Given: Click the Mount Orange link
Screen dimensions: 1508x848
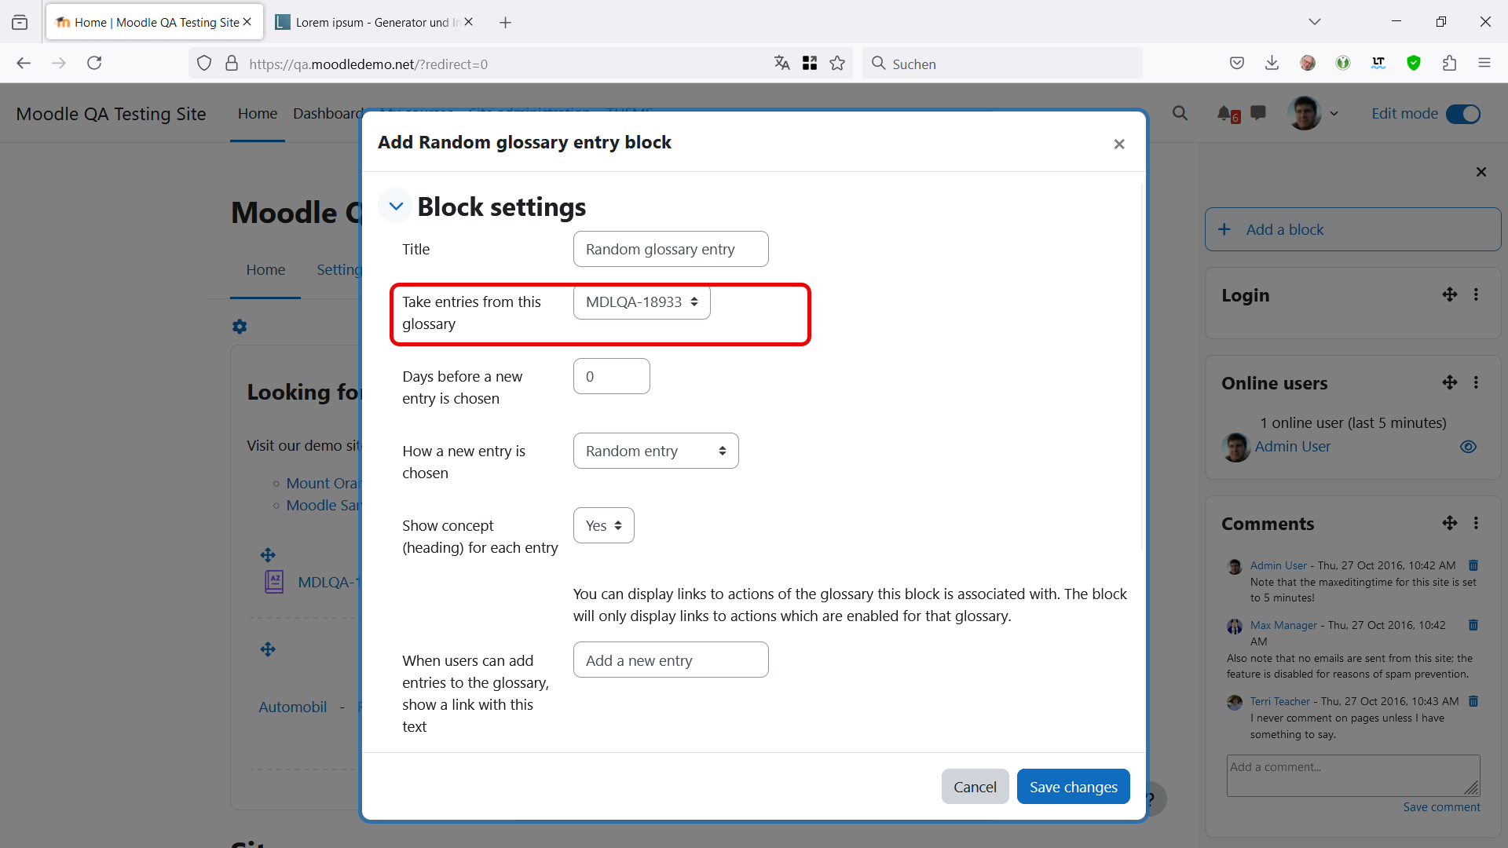Looking at the screenshot, I should tap(322, 484).
